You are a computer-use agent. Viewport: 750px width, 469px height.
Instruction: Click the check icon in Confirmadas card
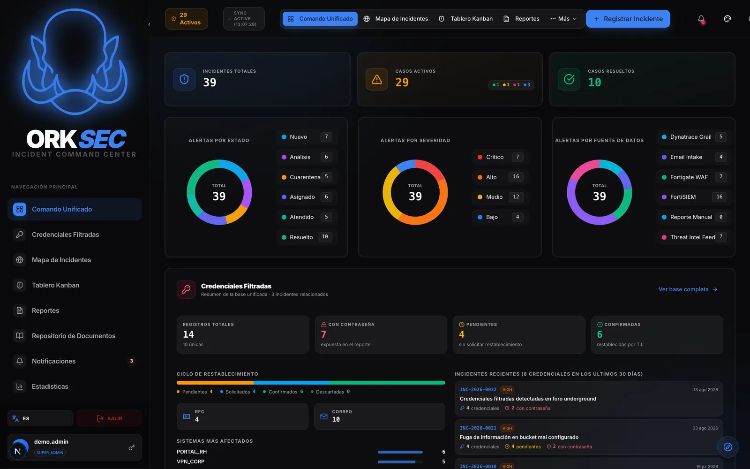(600, 325)
